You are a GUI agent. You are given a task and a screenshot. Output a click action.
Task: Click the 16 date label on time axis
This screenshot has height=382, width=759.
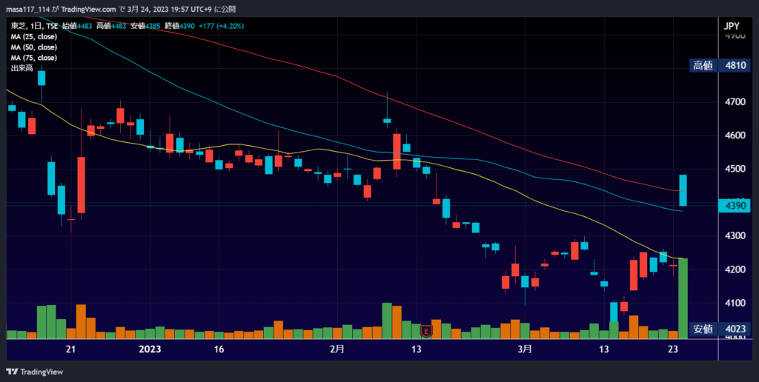click(219, 349)
